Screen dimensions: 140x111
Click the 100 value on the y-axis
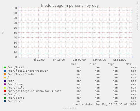[14, 8]
